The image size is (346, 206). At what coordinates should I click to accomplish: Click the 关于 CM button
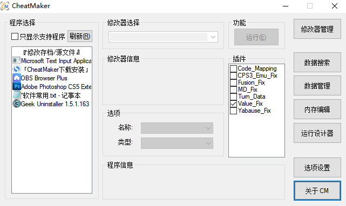317,191
